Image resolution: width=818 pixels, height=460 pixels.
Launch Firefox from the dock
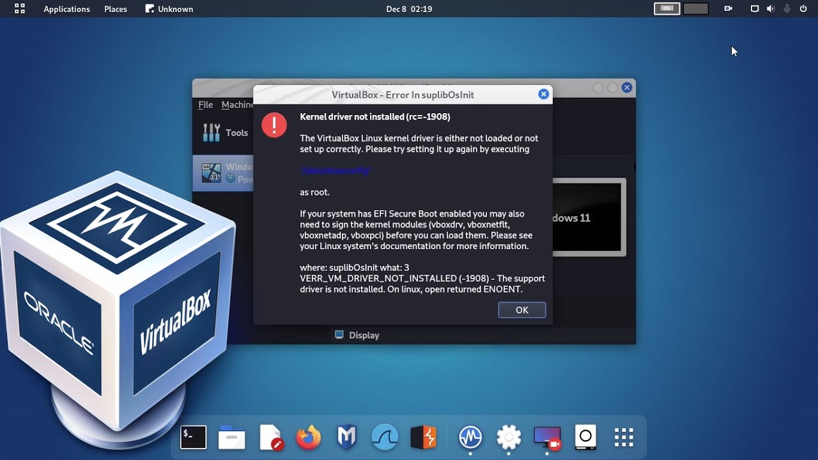[309, 438]
